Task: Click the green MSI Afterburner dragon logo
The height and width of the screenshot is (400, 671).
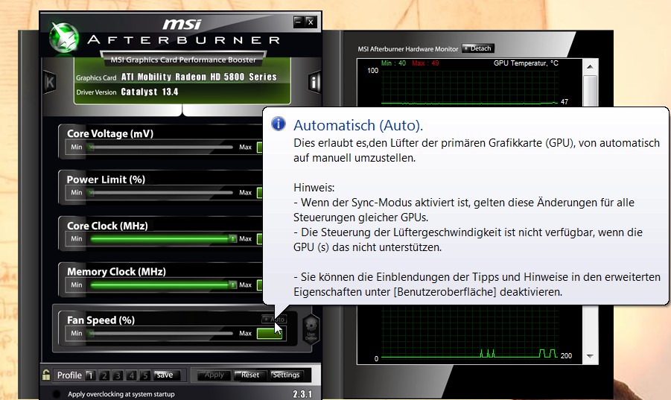Action: point(64,38)
